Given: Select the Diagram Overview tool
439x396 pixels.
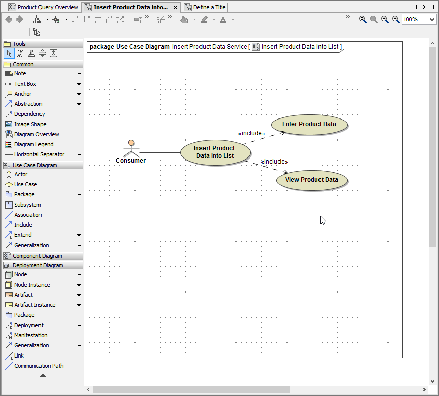Looking at the screenshot, I should pyautogui.click(x=36, y=134).
